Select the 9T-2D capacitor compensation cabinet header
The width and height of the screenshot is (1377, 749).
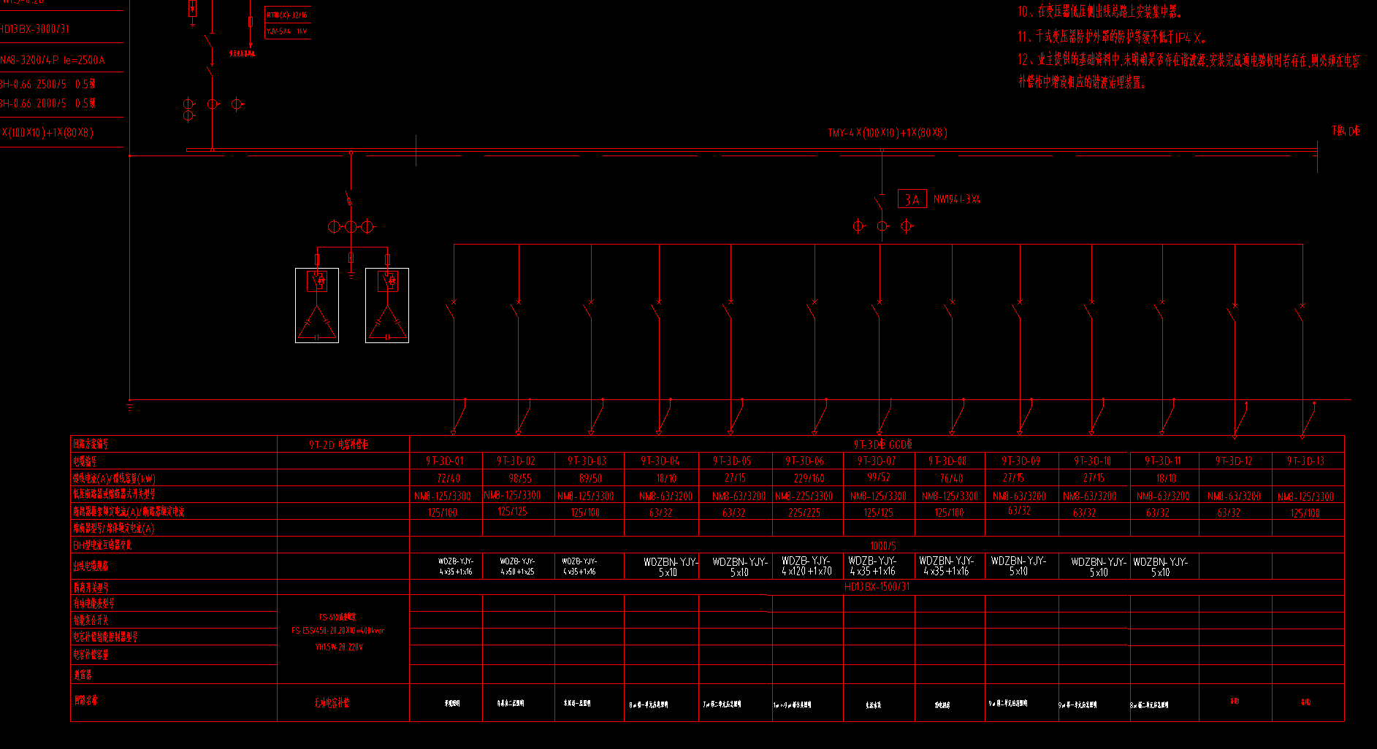coord(339,445)
